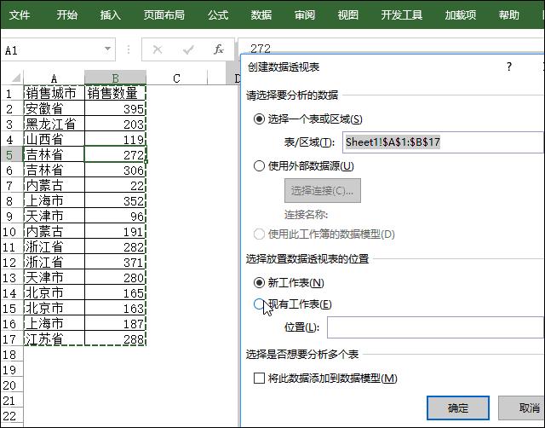
Task: Open the 文件 menu tab
Action: click(x=20, y=14)
